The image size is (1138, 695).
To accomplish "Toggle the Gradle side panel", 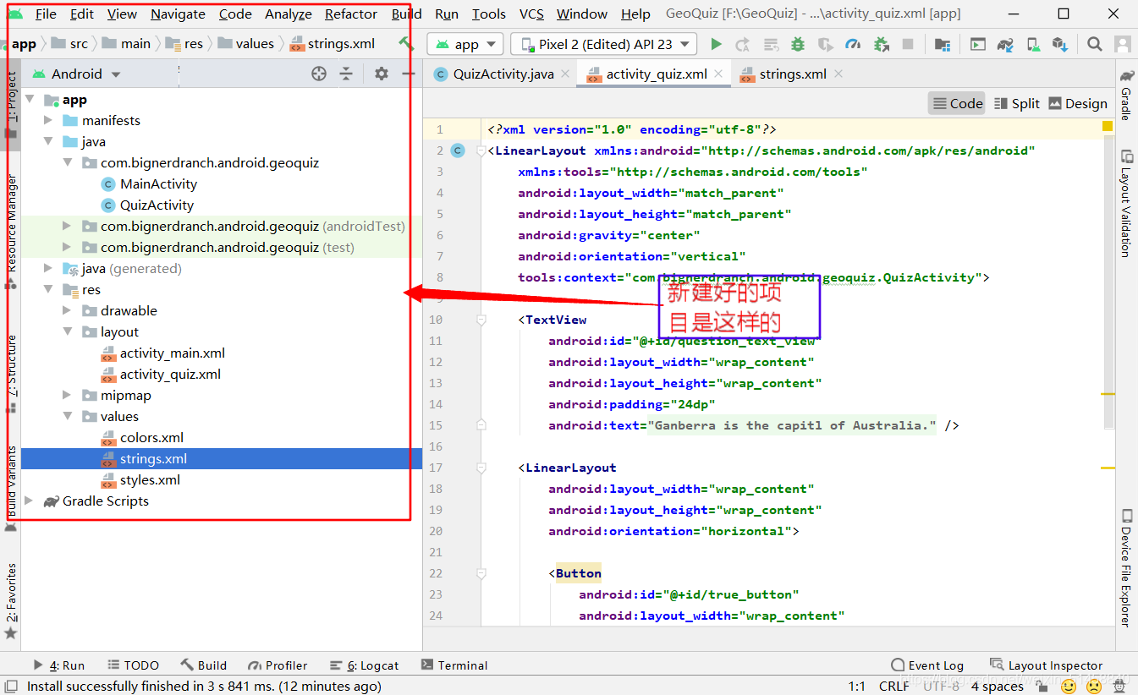I will click(1126, 94).
